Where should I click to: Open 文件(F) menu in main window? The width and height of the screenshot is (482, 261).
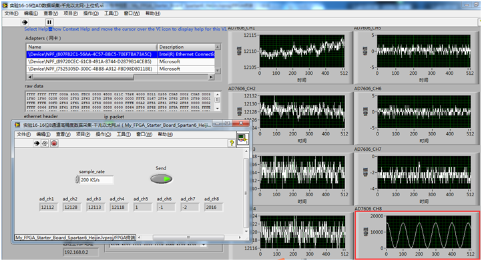(x=11, y=13)
